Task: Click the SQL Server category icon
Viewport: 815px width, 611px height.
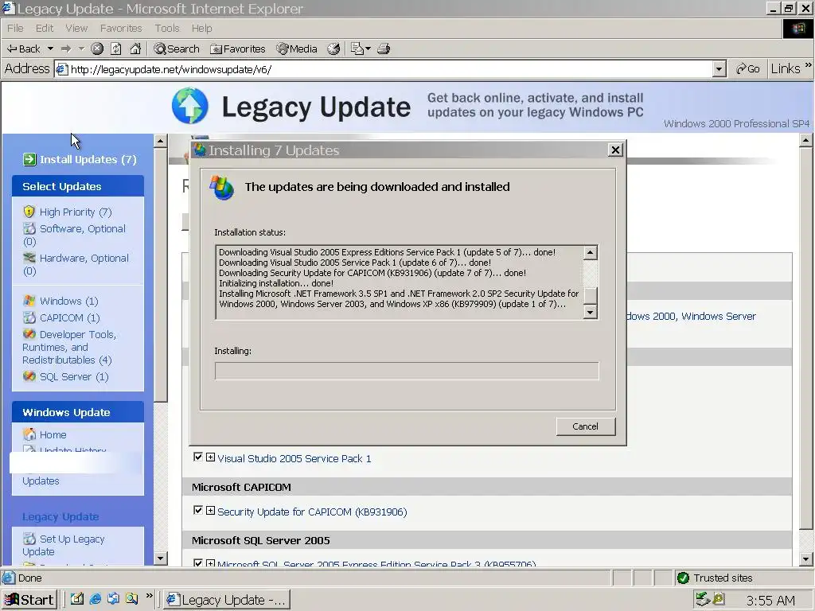Action: [29, 376]
